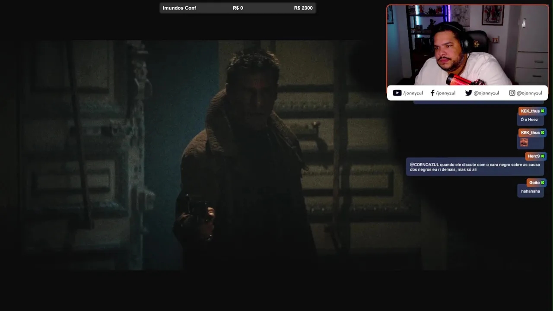Click Kick badge above the face emote
Viewport: 553px width, 311px height.
click(543, 133)
